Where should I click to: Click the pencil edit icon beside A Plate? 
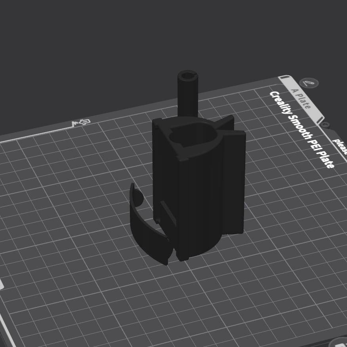pyautogui.click(x=309, y=84)
